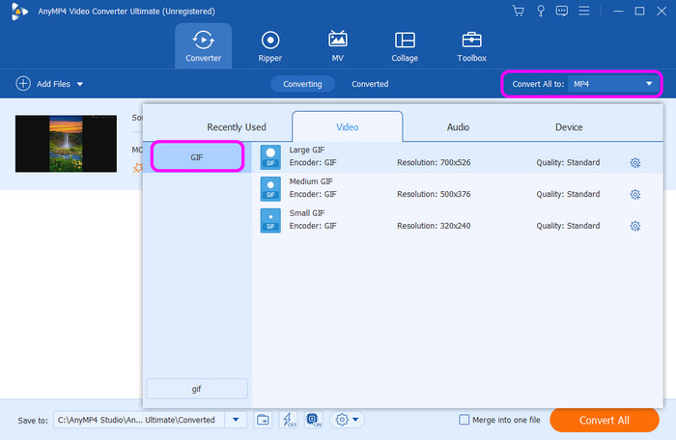Open custom profile settings for Medium GIF
Image resolution: width=676 pixels, height=440 pixels.
click(x=635, y=194)
